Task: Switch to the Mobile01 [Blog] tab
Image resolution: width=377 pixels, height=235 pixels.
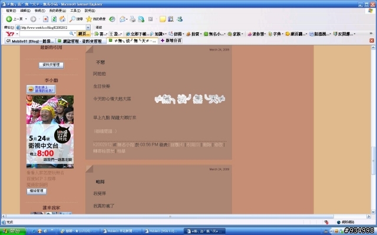Action: pos(30,41)
